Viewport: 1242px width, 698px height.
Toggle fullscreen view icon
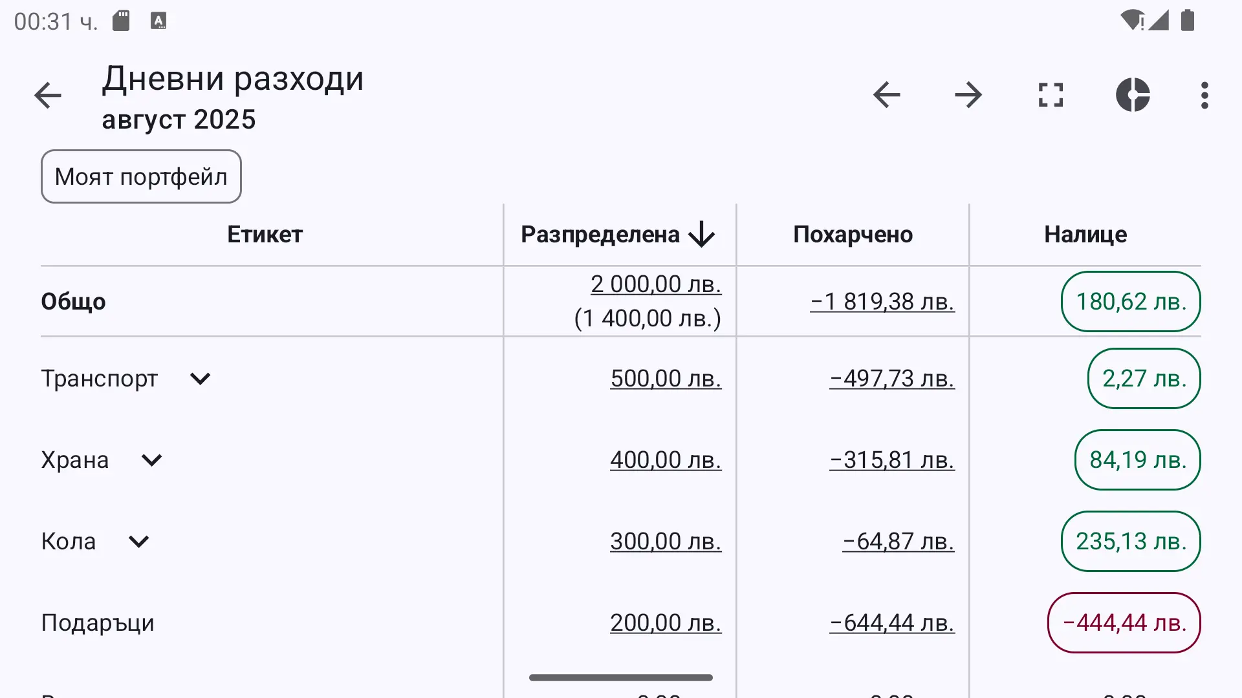point(1051,95)
